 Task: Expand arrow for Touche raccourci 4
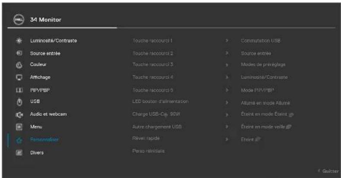[227, 77]
